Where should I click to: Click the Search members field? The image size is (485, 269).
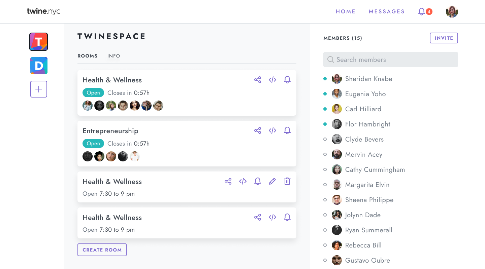pos(391,60)
